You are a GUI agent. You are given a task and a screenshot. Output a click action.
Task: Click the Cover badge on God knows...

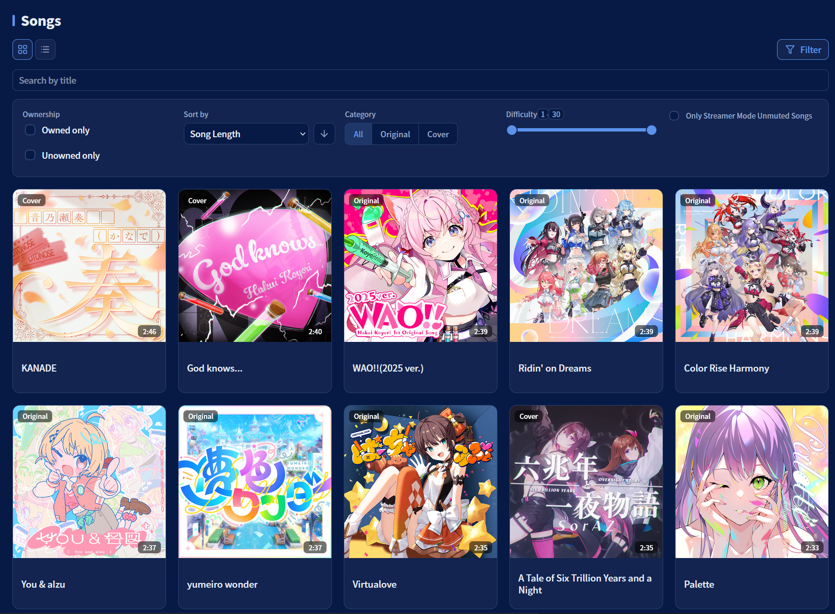197,201
